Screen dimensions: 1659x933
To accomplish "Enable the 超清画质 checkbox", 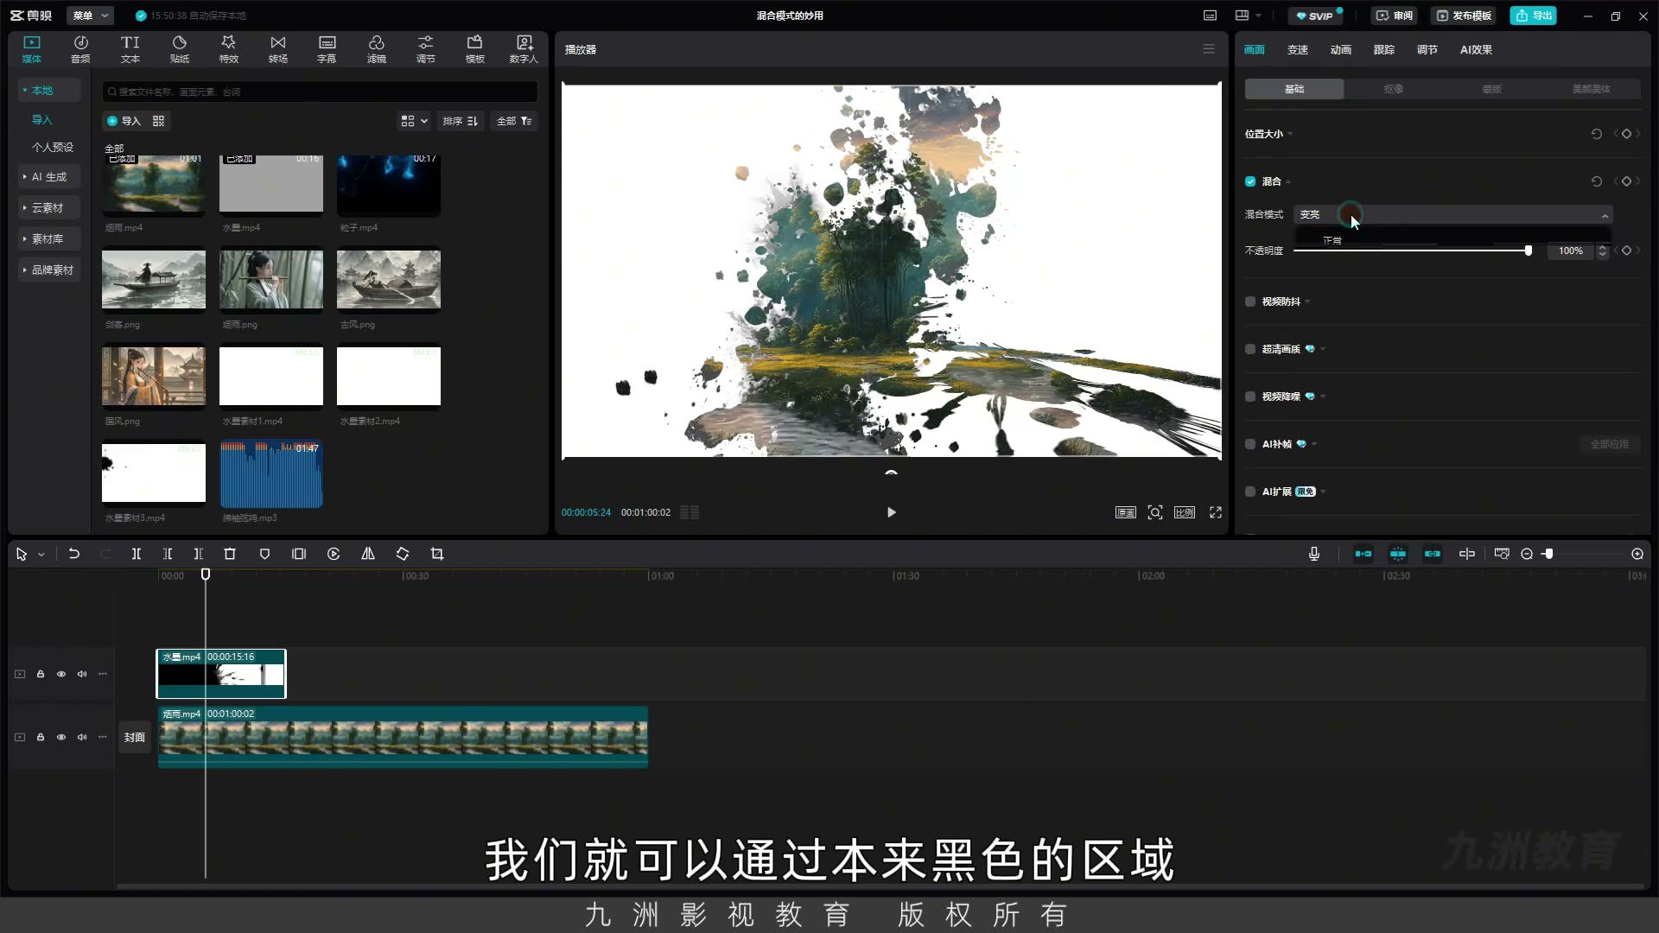I will (x=1250, y=349).
